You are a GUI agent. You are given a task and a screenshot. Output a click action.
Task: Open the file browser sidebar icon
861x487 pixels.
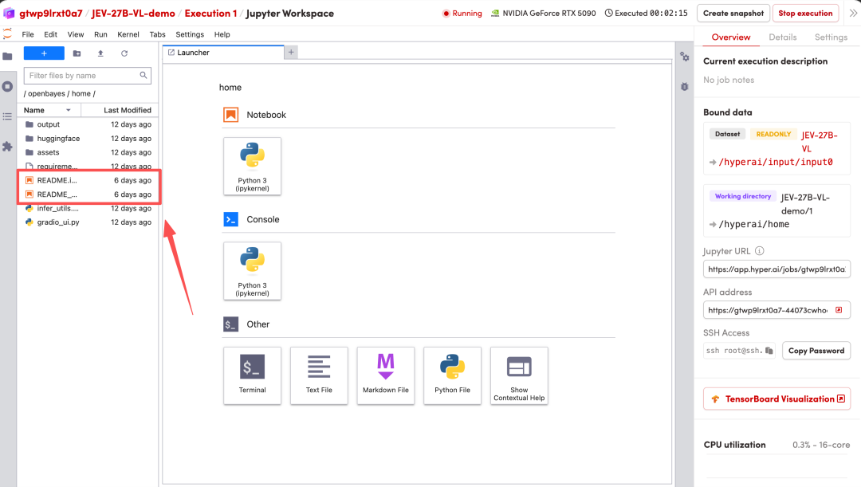pos(8,56)
